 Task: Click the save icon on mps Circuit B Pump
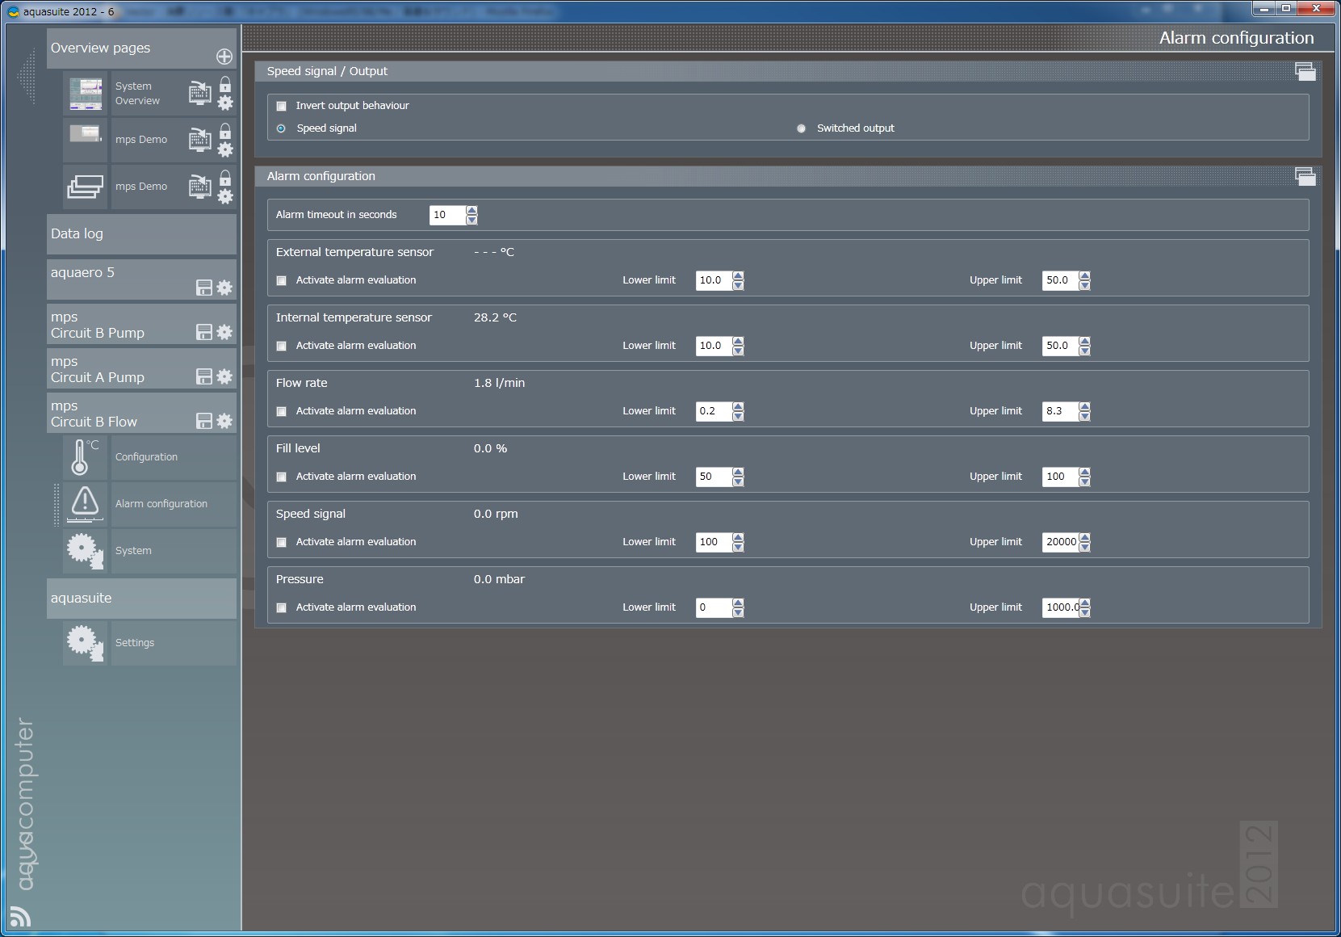point(204,332)
